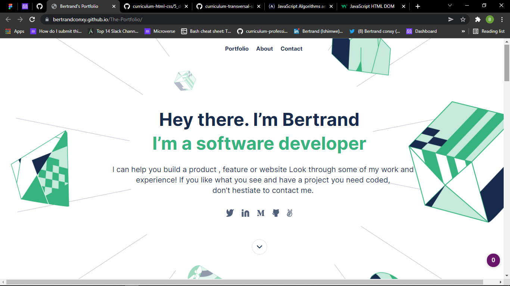Click the vertical scrollbar thumb
Screen dimensions: 510x286
coord(507,63)
